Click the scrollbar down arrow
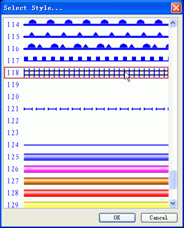The width and height of the screenshot is (184, 228). click(x=172, y=203)
